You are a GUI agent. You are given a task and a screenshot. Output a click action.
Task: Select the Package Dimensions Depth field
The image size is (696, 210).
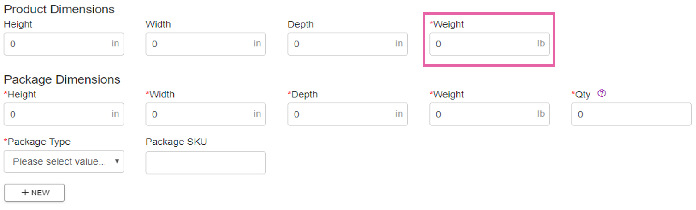point(348,114)
